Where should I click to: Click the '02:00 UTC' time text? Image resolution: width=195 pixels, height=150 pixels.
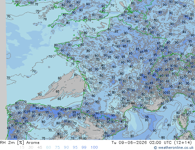click(161, 143)
